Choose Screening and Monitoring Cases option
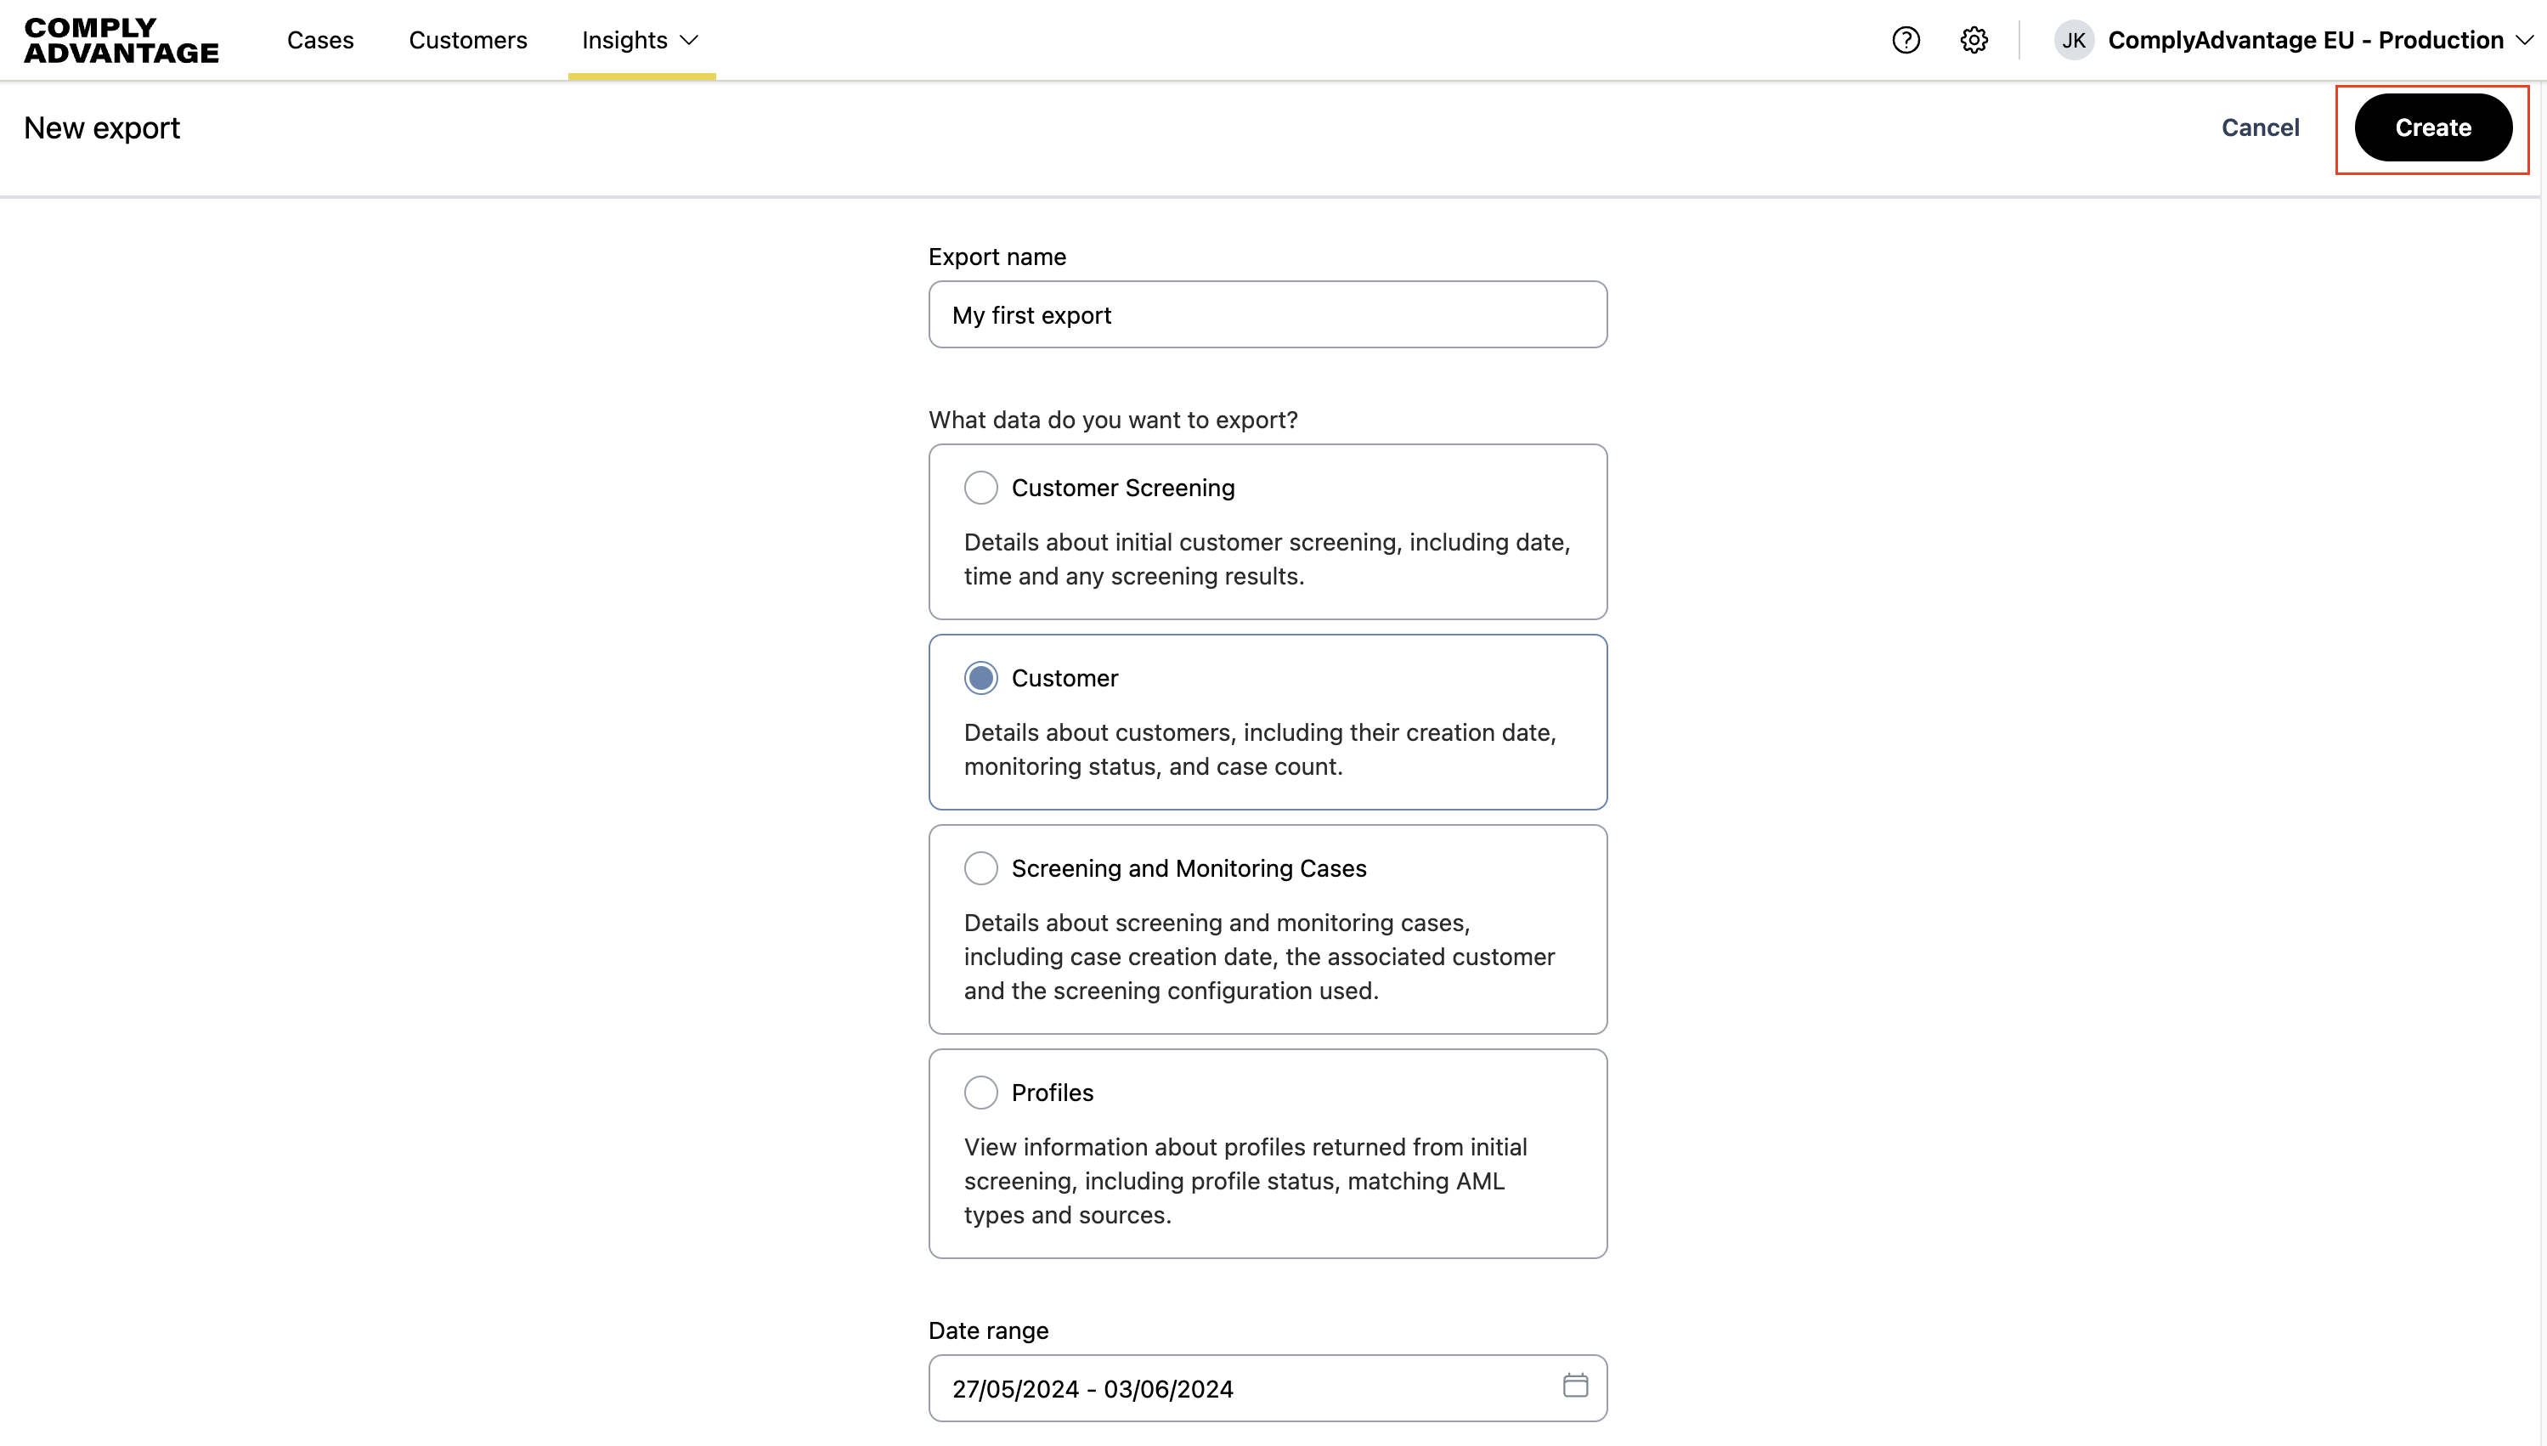Screen dimensions: 2547x1446 [x=981, y=869]
